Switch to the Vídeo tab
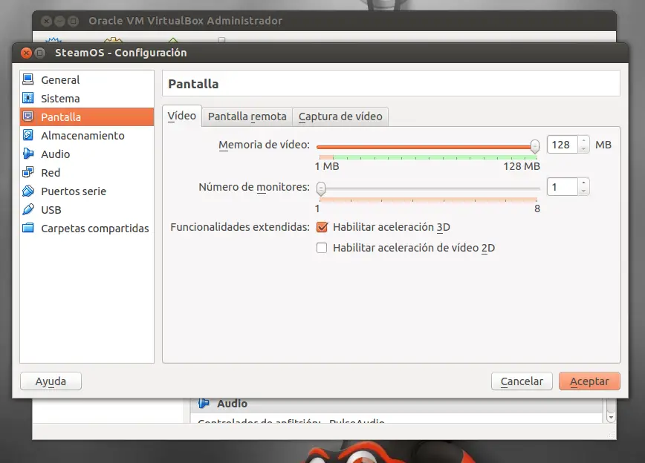Screen dimensions: 645x463 click(x=182, y=116)
